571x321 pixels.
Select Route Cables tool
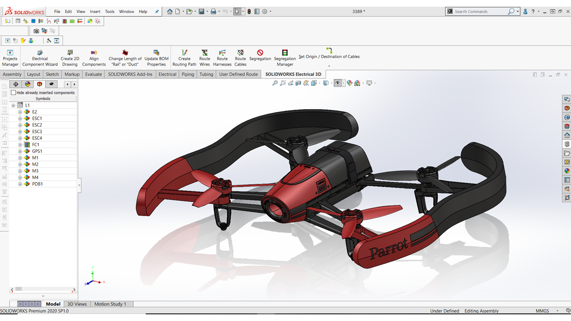[240, 58]
